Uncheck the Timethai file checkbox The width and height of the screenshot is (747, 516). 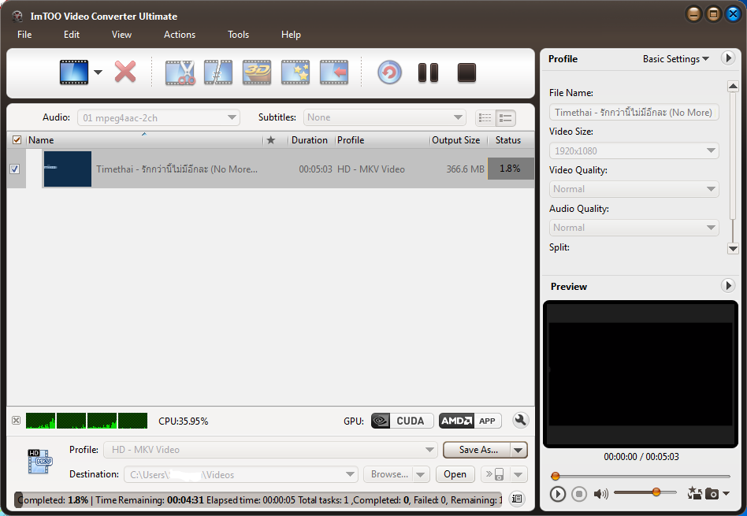(x=15, y=169)
